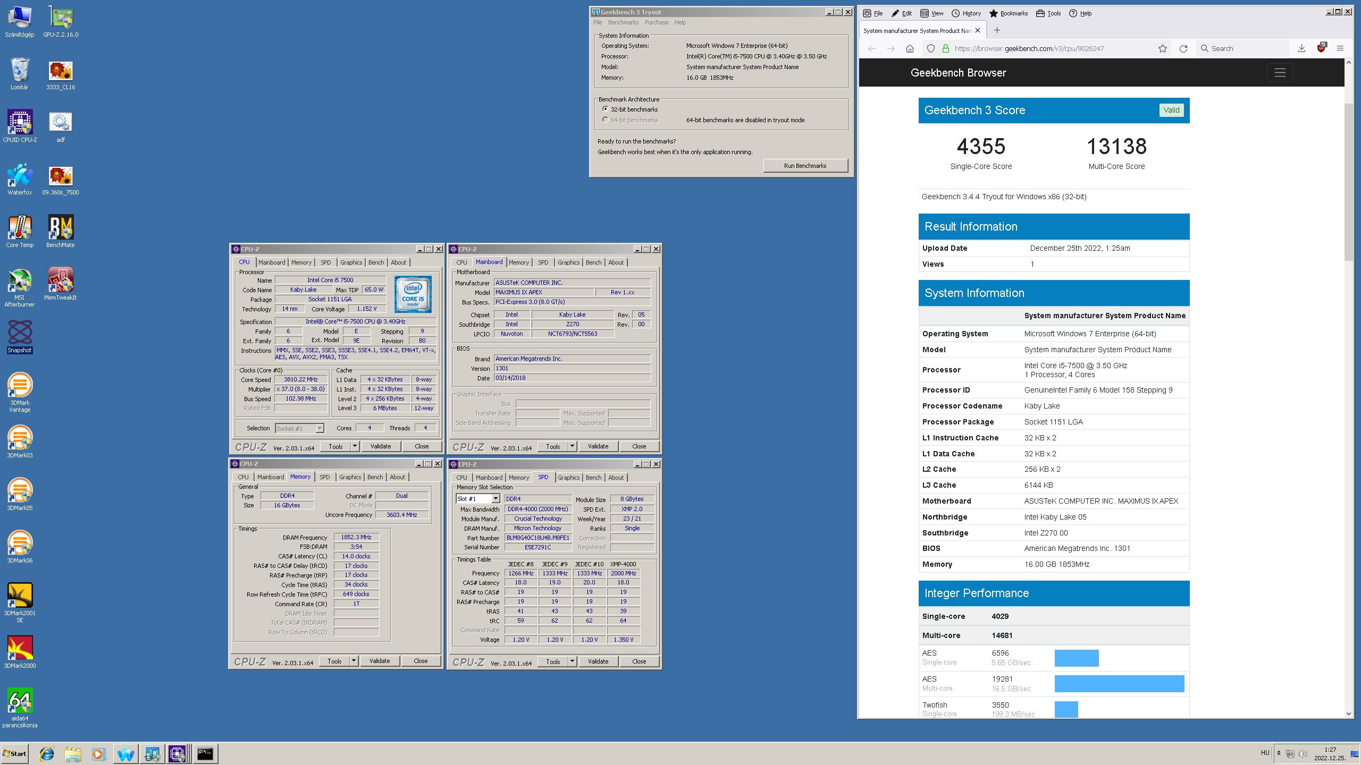The width and height of the screenshot is (1361, 765).
Task: Click the browser scrollbar down arrow
Action: (1348, 714)
